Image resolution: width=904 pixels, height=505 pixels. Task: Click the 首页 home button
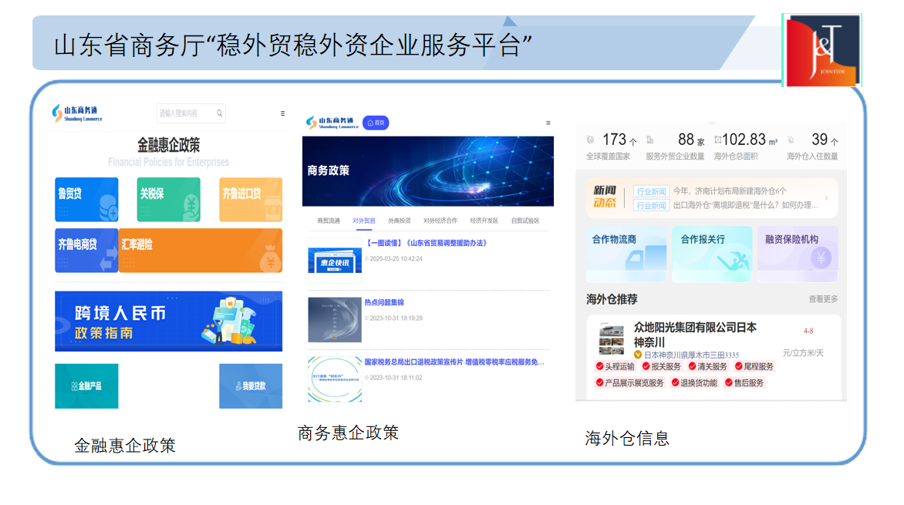point(376,123)
